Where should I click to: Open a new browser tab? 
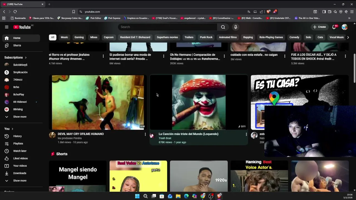coord(49,4)
